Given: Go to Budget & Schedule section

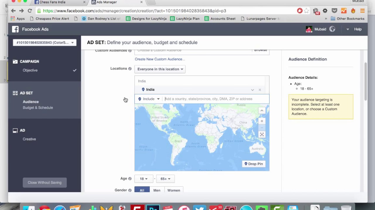Looking at the screenshot, I should tap(38, 108).
